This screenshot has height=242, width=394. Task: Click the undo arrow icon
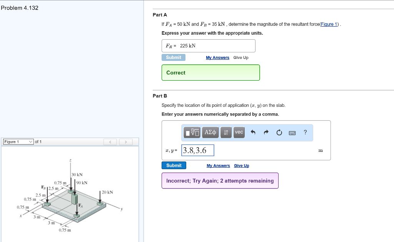pos(253,132)
